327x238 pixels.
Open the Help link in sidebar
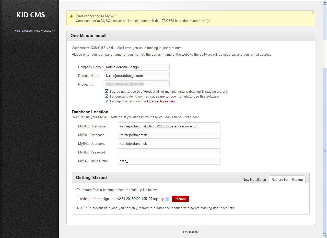(17, 31)
